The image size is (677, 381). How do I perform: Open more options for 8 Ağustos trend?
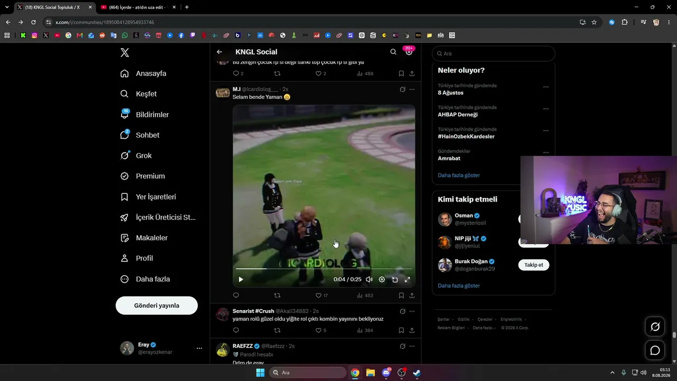(546, 87)
